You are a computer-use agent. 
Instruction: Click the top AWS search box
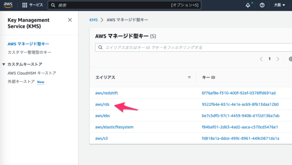tap(125, 5)
